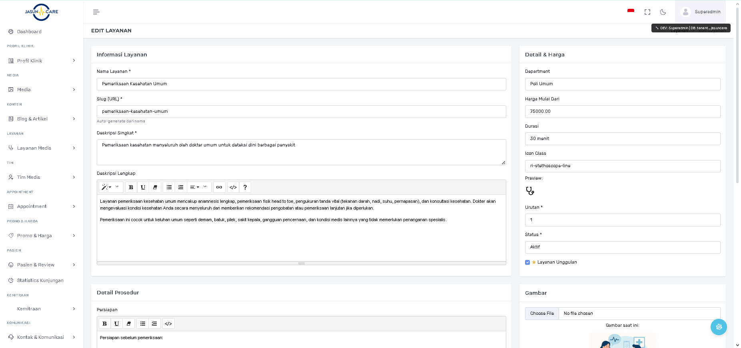Open the Department dropdown showing Poli Umum
This screenshot has height=348, width=741.
click(622, 84)
